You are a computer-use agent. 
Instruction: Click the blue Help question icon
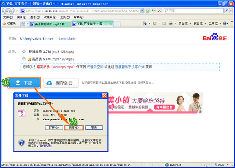(224, 23)
